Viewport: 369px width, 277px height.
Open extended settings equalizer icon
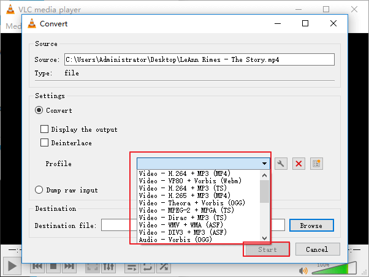tap(108, 267)
